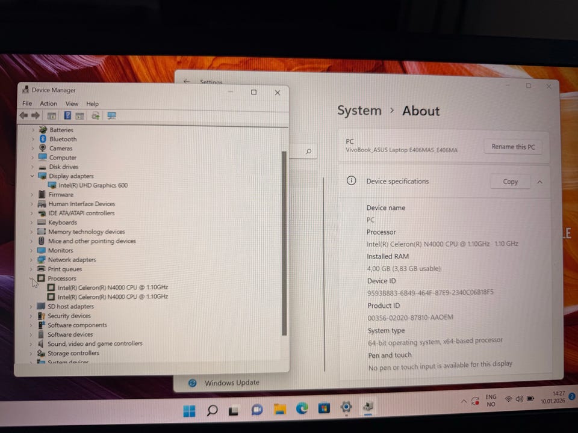Open taskbar Search

pyautogui.click(x=213, y=410)
